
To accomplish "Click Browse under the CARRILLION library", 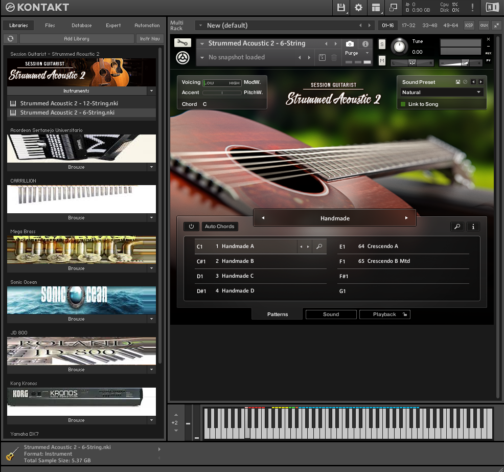I will pos(76,218).
